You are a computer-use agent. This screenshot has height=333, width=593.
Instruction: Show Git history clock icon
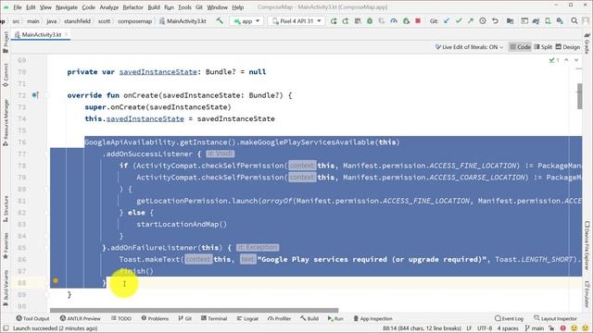pyautogui.click(x=483, y=21)
